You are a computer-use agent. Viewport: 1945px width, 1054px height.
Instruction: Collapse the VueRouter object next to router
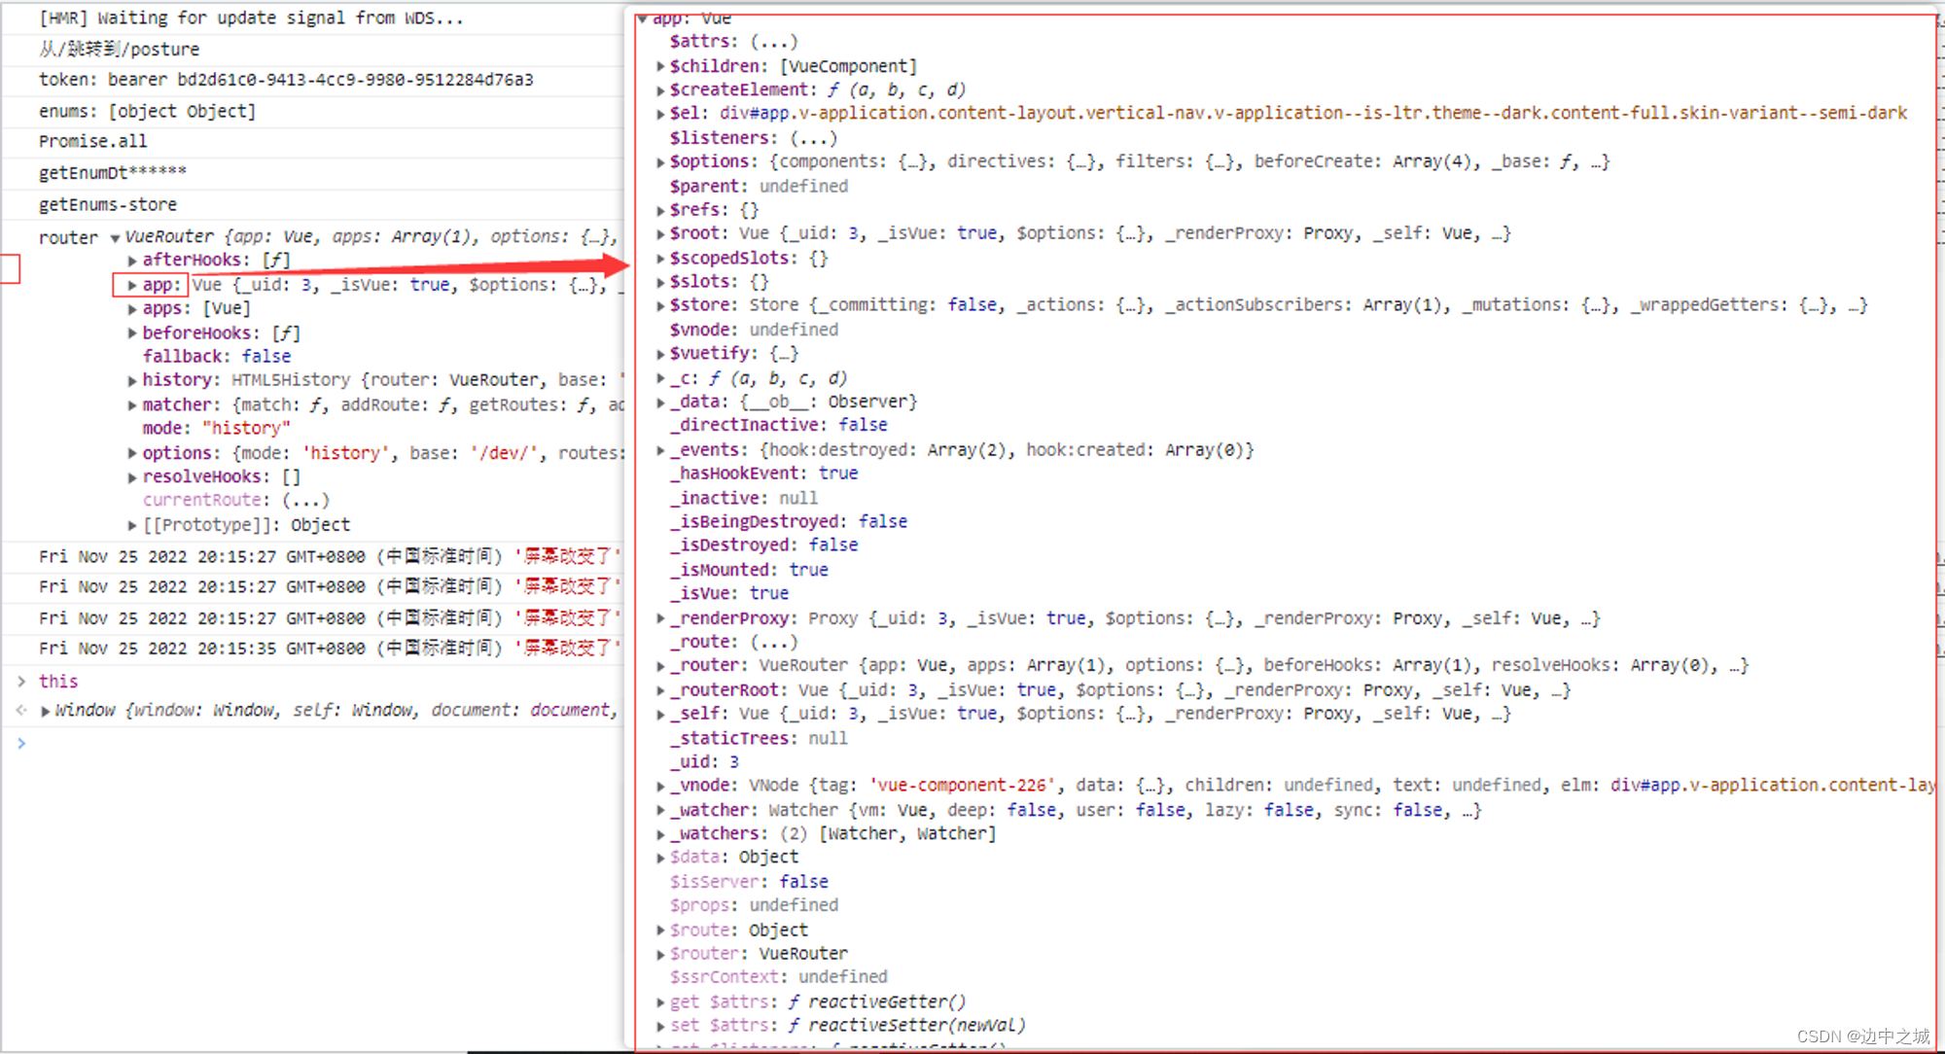coord(115,237)
